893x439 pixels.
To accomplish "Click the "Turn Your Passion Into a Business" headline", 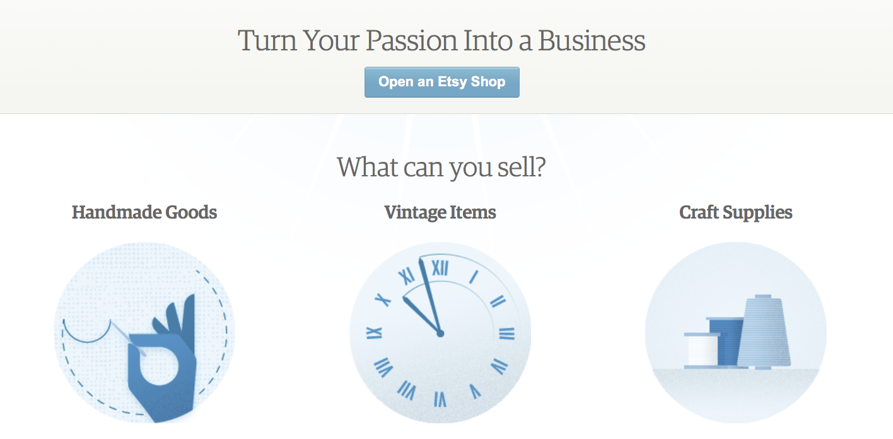I will (441, 41).
